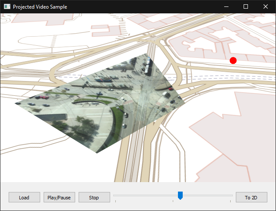The height and width of the screenshot is (211, 276).
Task: Minimize the Projected Video Sample window
Action: 226,7
